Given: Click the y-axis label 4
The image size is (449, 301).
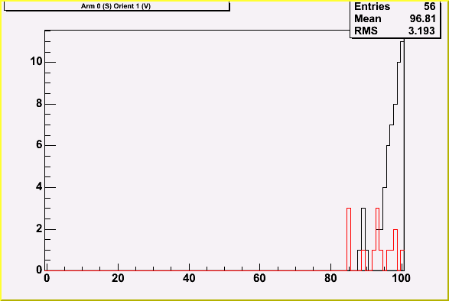Looking at the screenshot, I should pos(40,187).
